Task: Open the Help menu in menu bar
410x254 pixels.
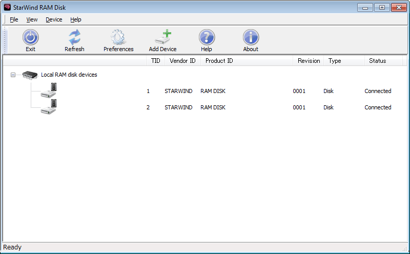Action: click(x=75, y=19)
